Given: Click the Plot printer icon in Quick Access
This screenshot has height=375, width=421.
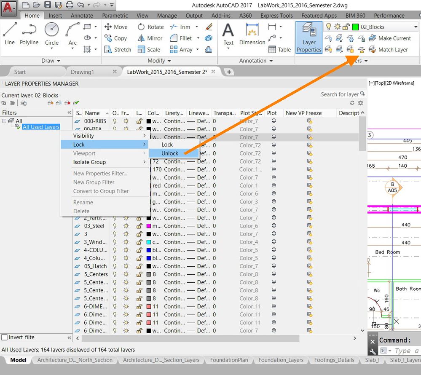Looking at the screenshot, I should pos(70,5).
